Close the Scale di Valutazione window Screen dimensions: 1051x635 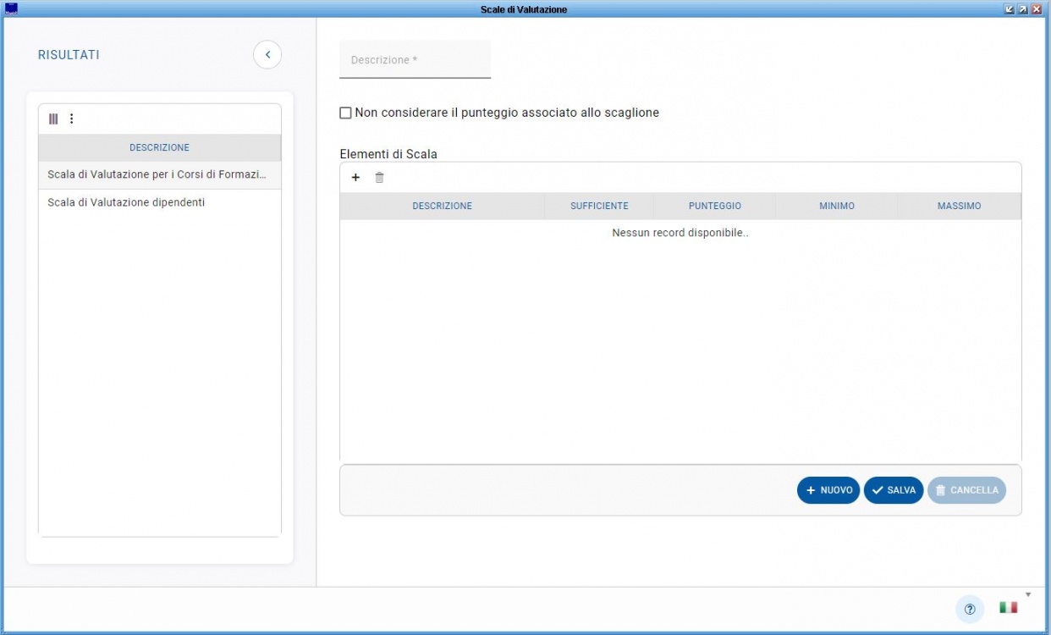tap(1037, 9)
